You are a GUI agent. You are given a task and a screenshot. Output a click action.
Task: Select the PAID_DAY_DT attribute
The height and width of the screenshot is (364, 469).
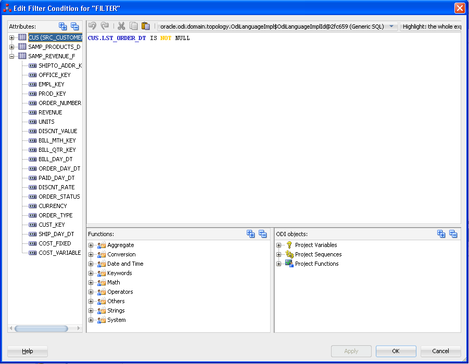click(x=57, y=178)
